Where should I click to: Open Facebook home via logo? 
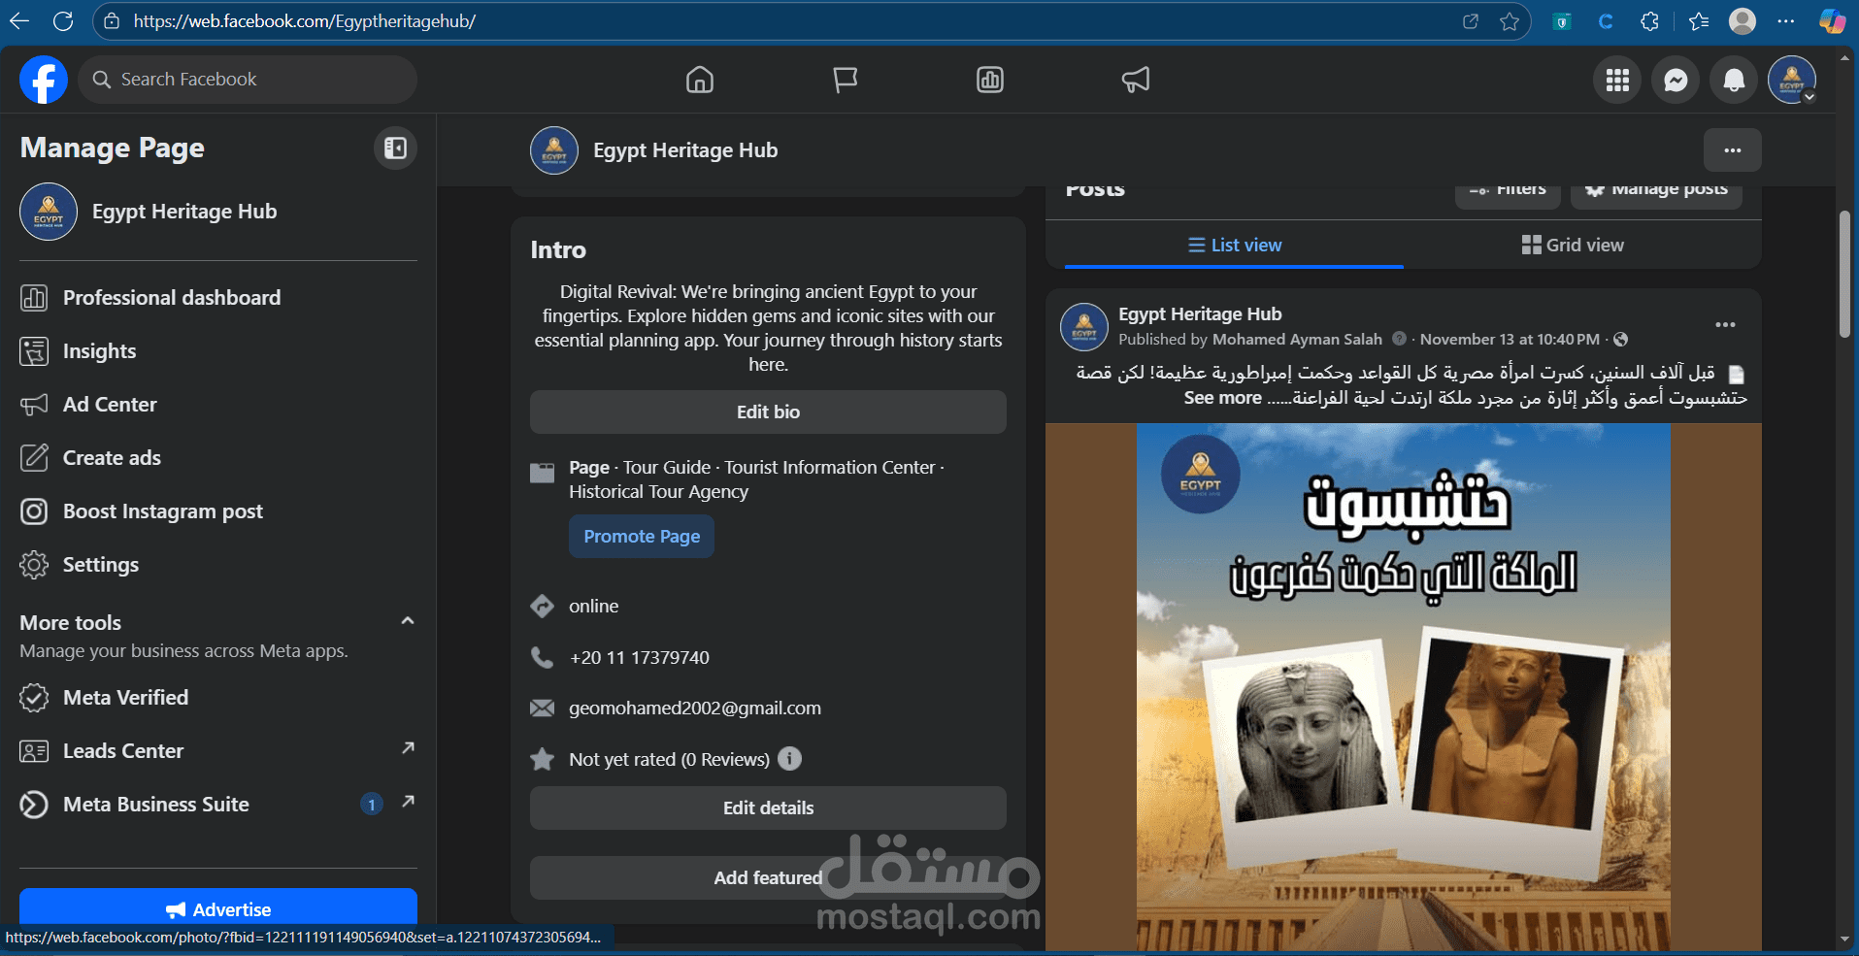coord(44,80)
